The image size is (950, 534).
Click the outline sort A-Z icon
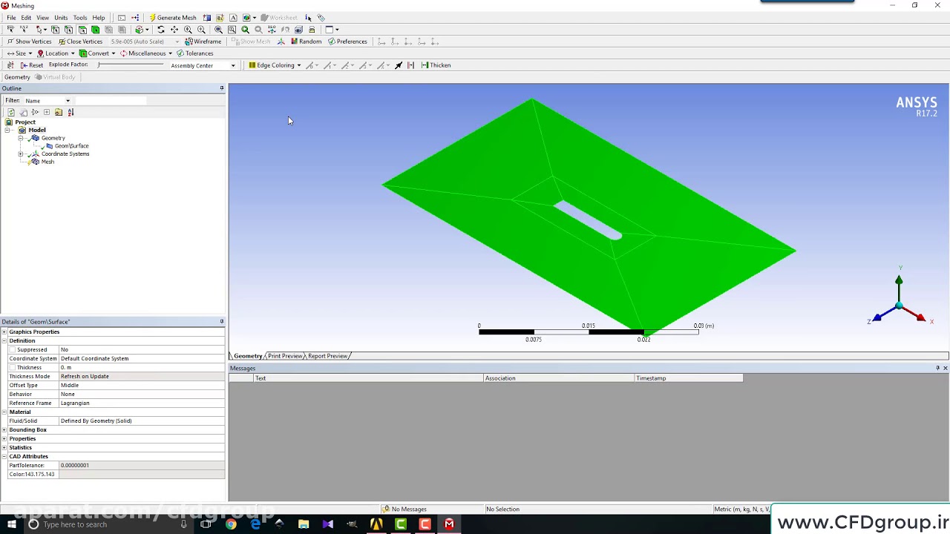71,112
